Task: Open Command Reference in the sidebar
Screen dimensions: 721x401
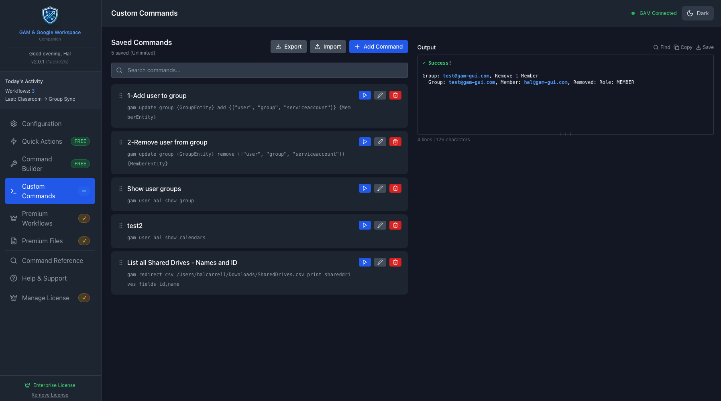Action: click(x=50, y=261)
